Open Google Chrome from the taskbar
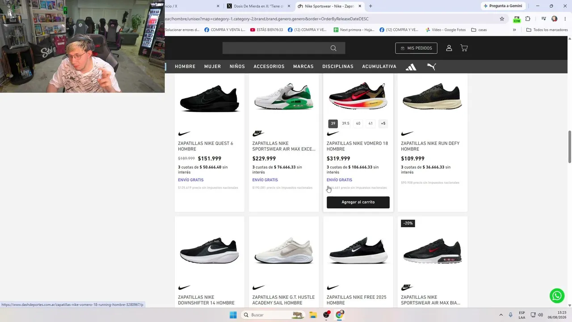This screenshot has width=572, height=322. [339, 315]
